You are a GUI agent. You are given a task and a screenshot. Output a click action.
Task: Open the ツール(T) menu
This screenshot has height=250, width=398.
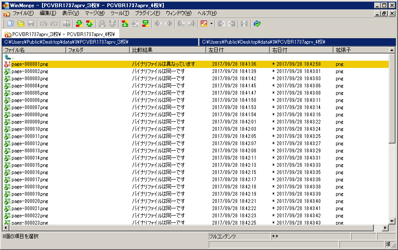click(120, 13)
